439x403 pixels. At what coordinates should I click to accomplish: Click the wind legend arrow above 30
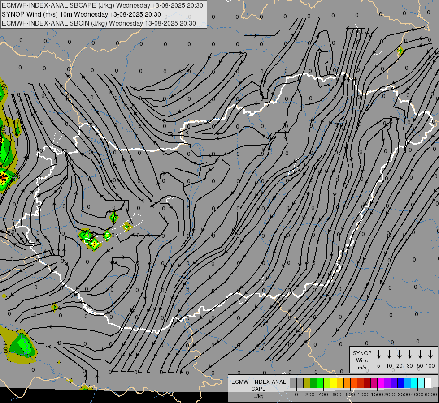409,354
